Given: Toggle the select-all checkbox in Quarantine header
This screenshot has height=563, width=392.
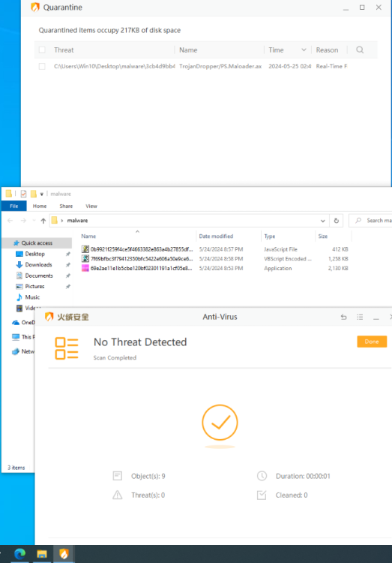Looking at the screenshot, I should pos(42,50).
